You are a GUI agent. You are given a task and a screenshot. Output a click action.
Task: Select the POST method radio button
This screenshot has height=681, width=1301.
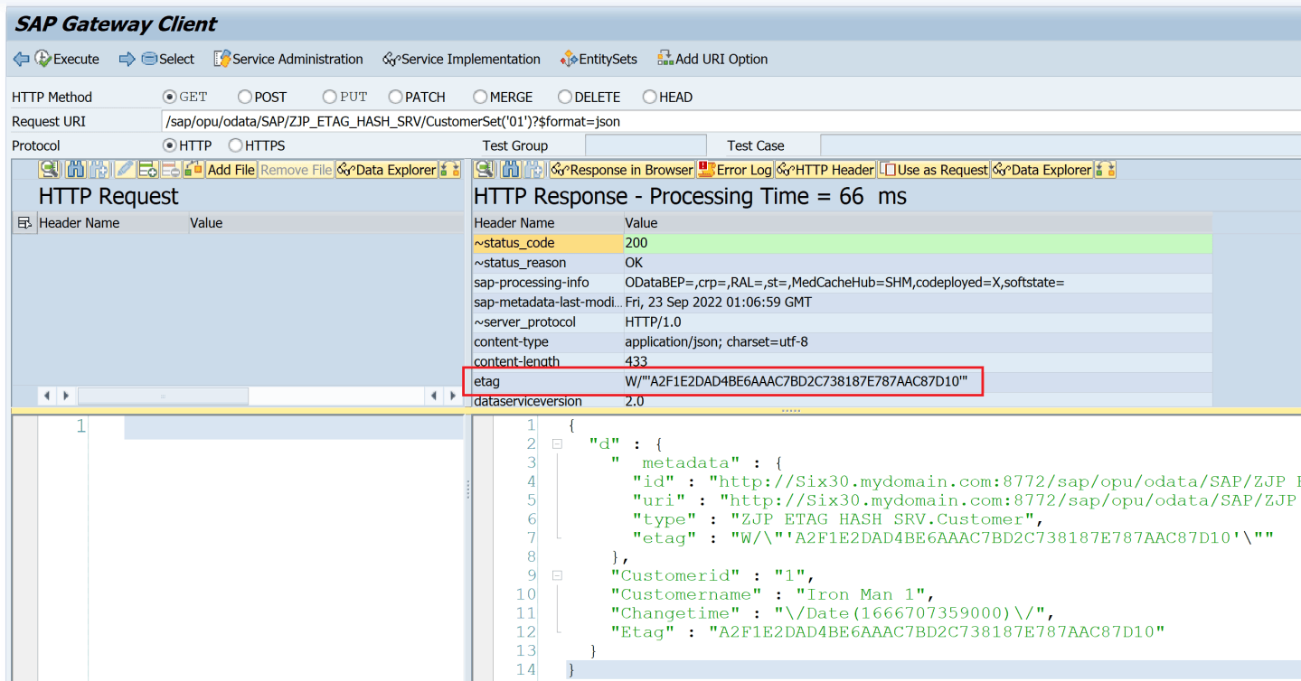[x=245, y=97]
